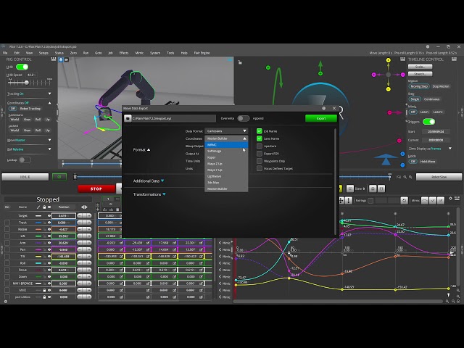Choose MRMC in the coordinates list
This screenshot has width=464, height=348.
pyautogui.click(x=226, y=145)
